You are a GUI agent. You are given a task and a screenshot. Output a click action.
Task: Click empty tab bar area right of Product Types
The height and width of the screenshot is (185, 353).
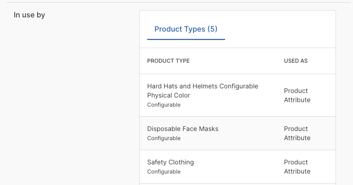click(x=280, y=29)
